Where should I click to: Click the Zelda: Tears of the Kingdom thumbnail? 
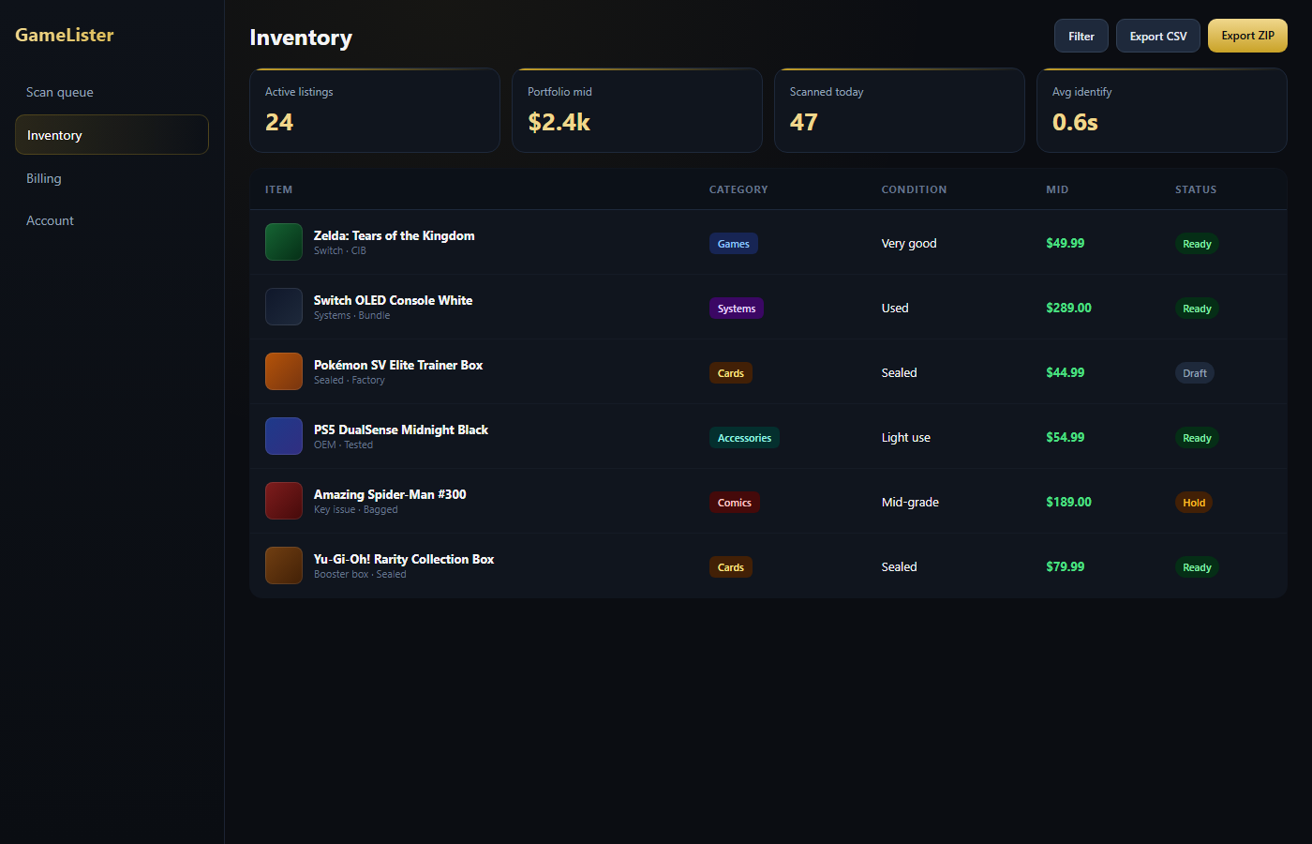tap(284, 242)
